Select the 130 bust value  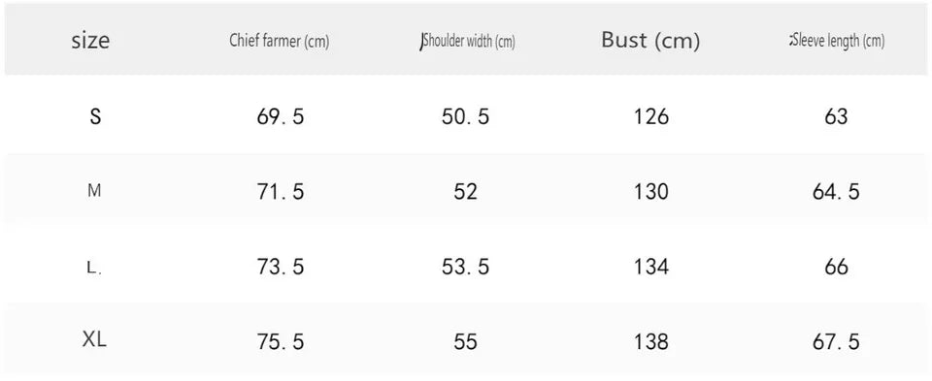651,192
